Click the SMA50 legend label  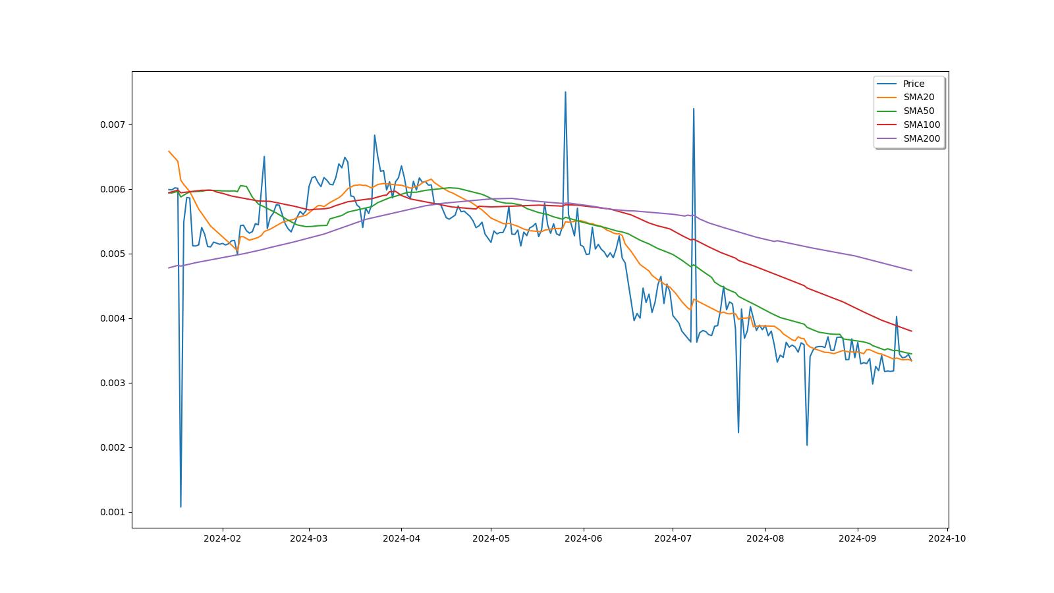click(918, 111)
